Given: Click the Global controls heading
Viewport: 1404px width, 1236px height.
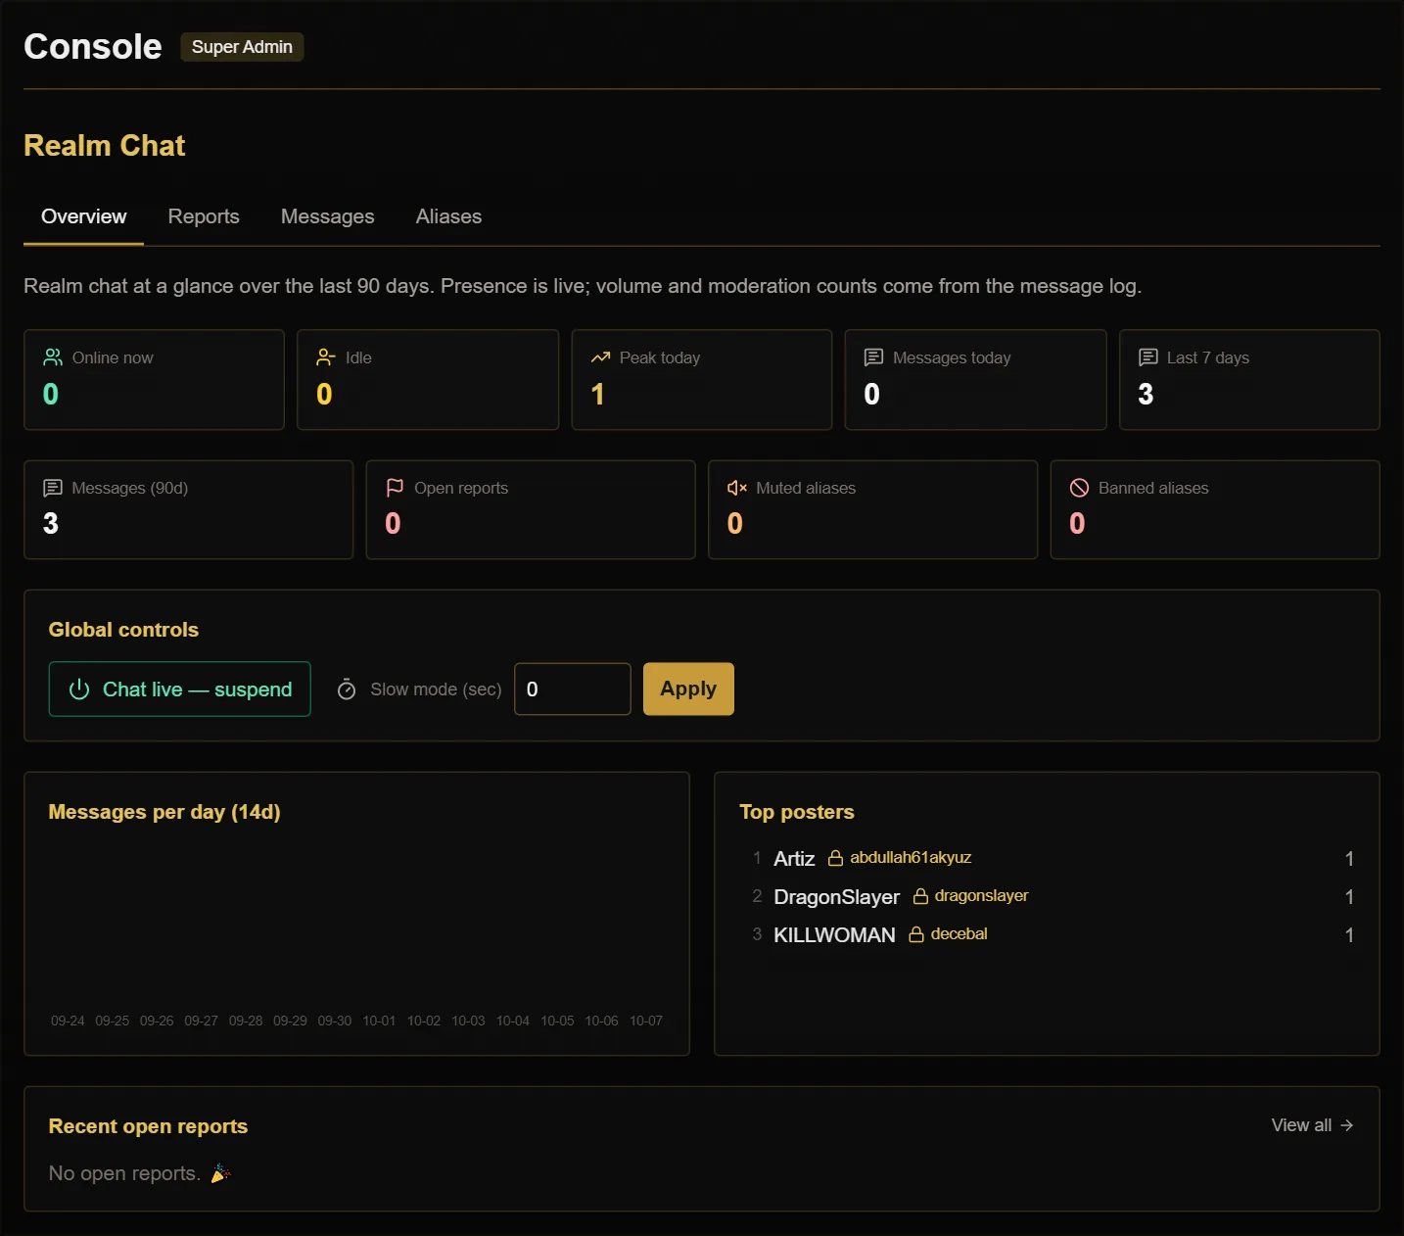Looking at the screenshot, I should pos(123,630).
